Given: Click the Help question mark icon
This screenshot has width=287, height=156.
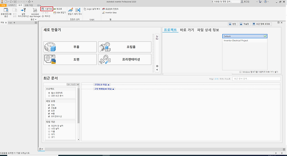Looking at the screenshot, I should pyautogui.click(x=266, y=2).
